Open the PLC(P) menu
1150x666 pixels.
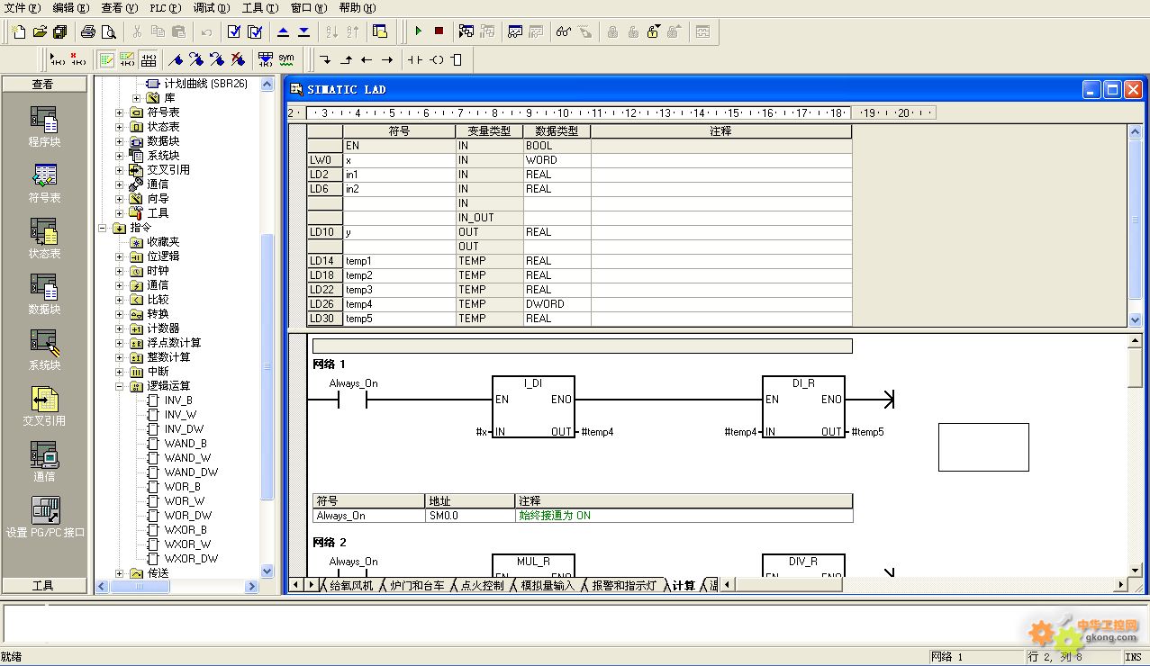pyautogui.click(x=165, y=8)
